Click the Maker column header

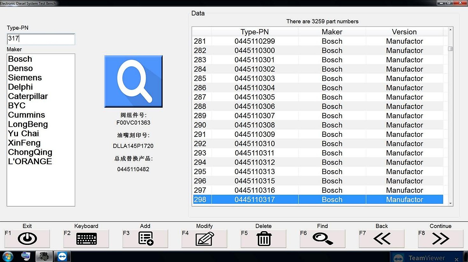coord(332,32)
